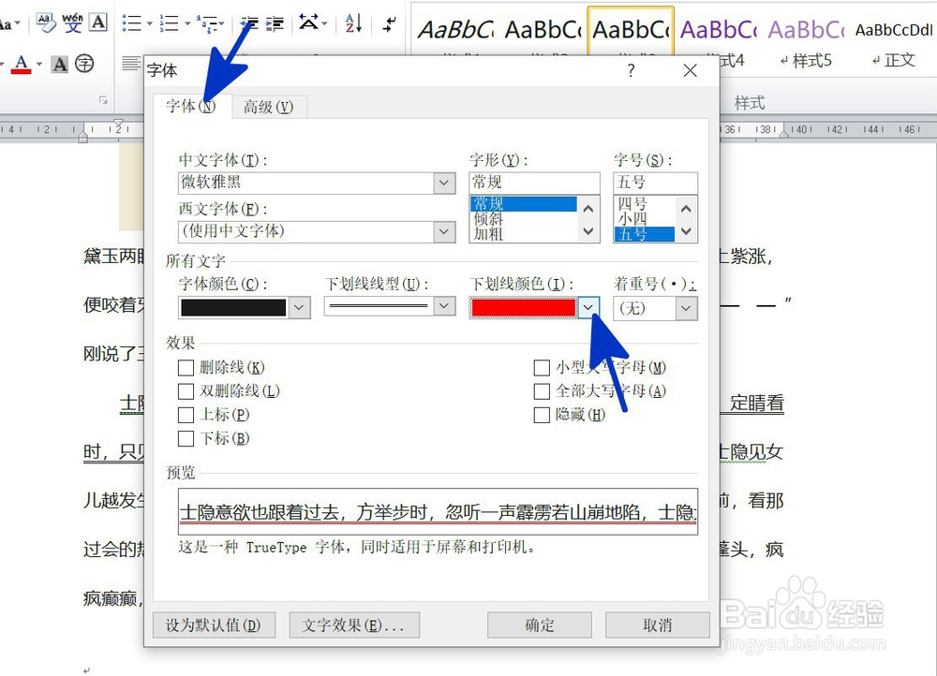Screen dimensions: 937x676
Task: Click the 文字效果 text effects button
Action: pyautogui.click(x=354, y=625)
